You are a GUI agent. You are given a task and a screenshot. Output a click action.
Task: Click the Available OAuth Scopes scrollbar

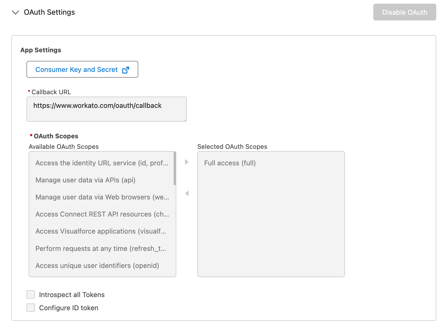pyautogui.click(x=175, y=168)
